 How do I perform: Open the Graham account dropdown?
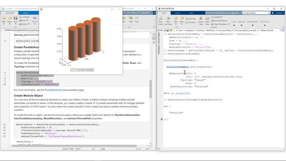(x=280, y=13)
